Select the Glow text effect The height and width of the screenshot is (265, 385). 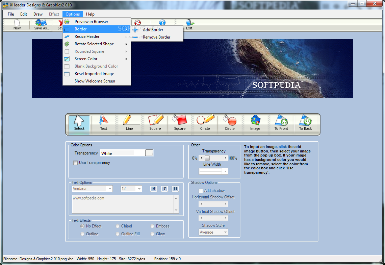[152, 234]
